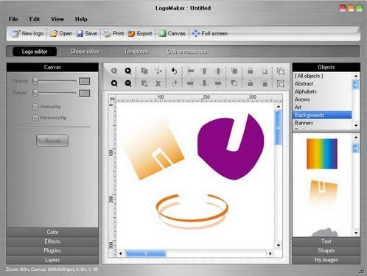Image resolution: width=367 pixels, height=276 pixels.
Task: Click the category list scroll-down arrow
Action: pyautogui.click(x=356, y=125)
